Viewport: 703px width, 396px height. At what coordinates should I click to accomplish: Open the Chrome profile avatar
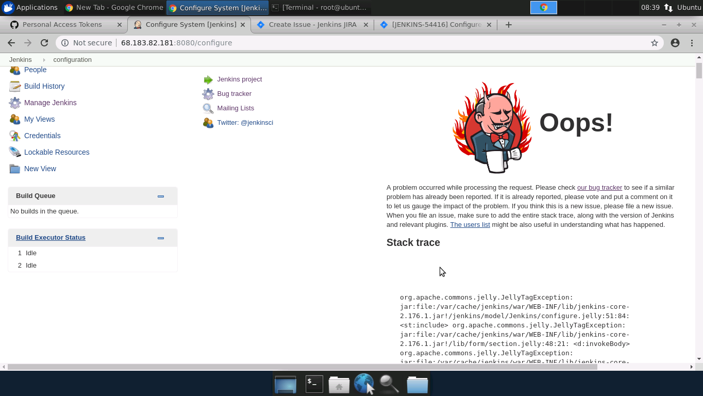tap(675, 43)
